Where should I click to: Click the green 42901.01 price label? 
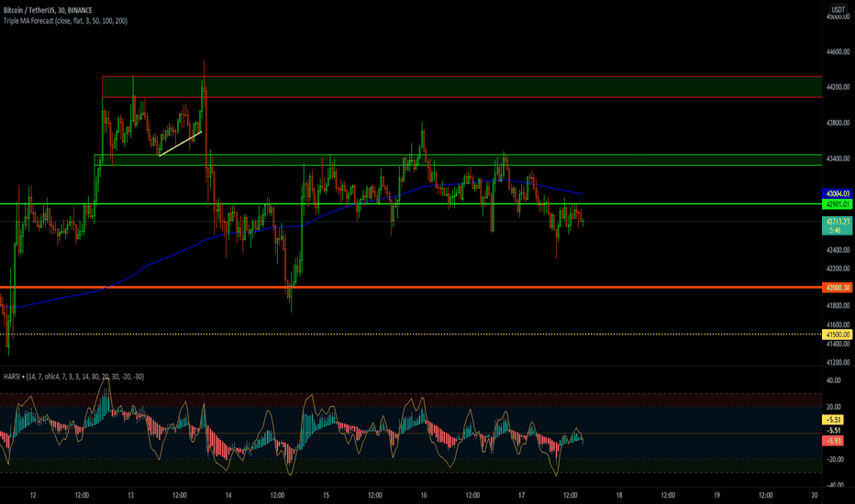coord(837,204)
